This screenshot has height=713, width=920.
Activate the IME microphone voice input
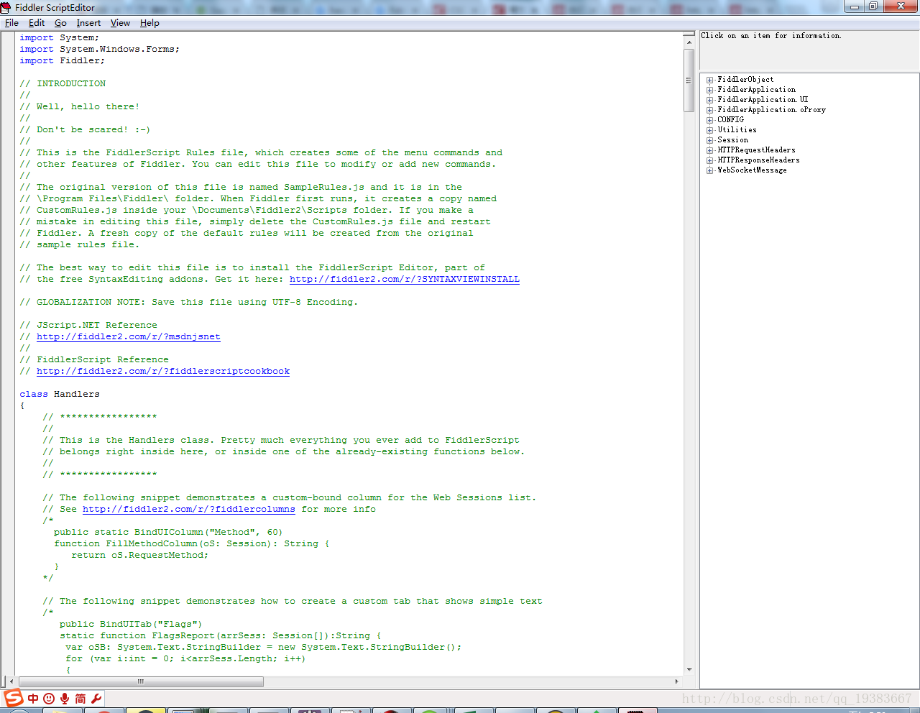pos(65,699)
